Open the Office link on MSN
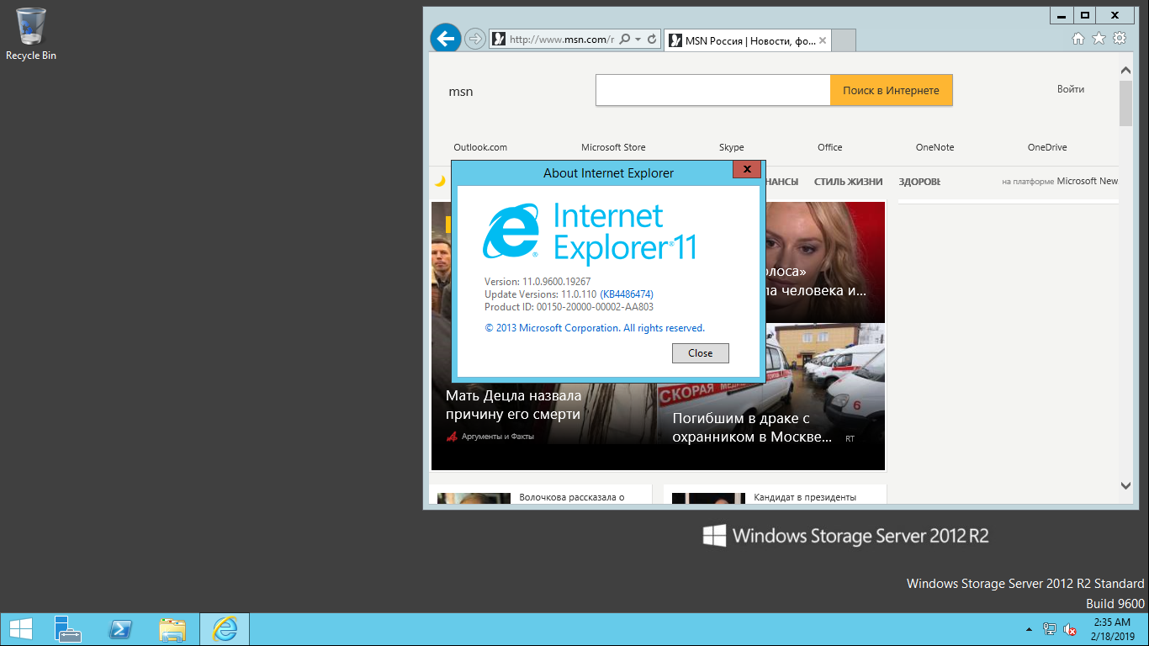Screen dimensions: 1149x646 click(829, 147)
